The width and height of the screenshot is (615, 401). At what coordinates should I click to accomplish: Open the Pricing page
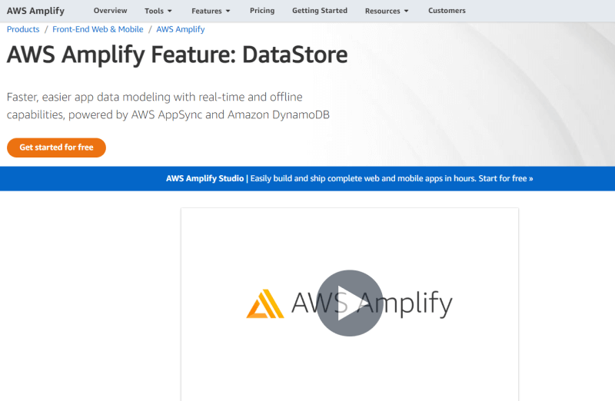pos(262,11)
